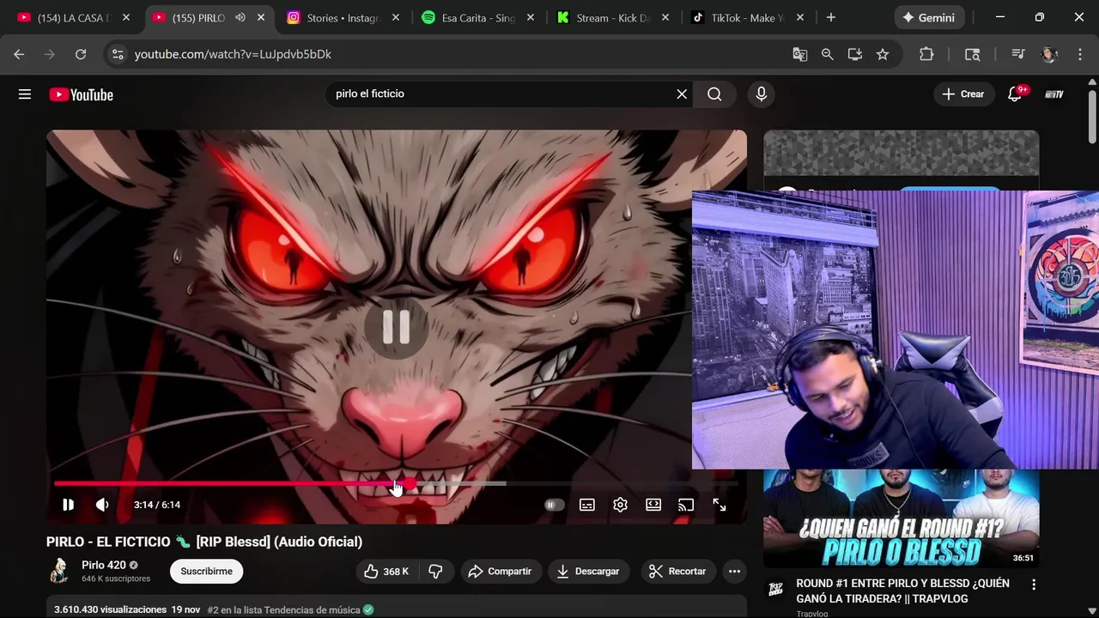The height and width of the screenshot is (618, 1099).
Task: Switch to the TikTok tab
Action: [x=746, y=18]
